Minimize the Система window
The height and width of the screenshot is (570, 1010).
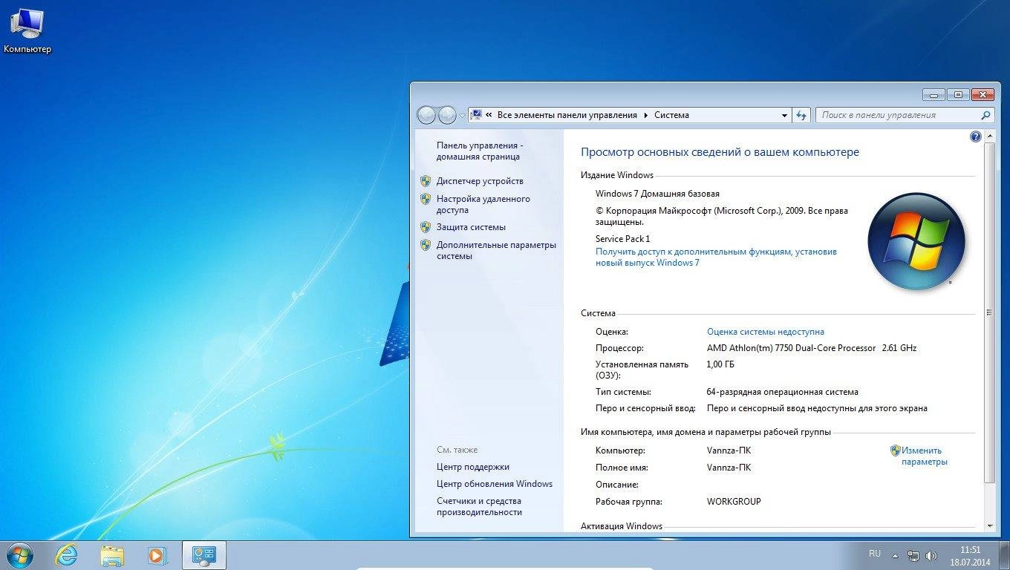[934, 94]
